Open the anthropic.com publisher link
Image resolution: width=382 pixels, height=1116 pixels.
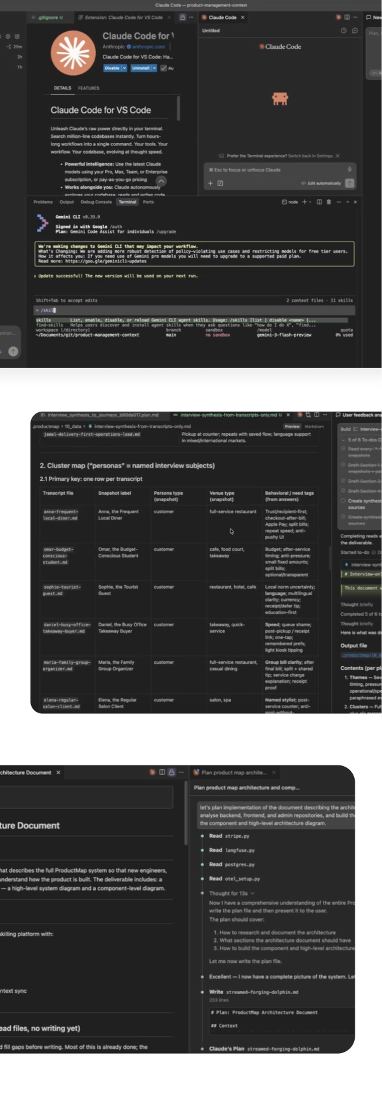point(148,46)
